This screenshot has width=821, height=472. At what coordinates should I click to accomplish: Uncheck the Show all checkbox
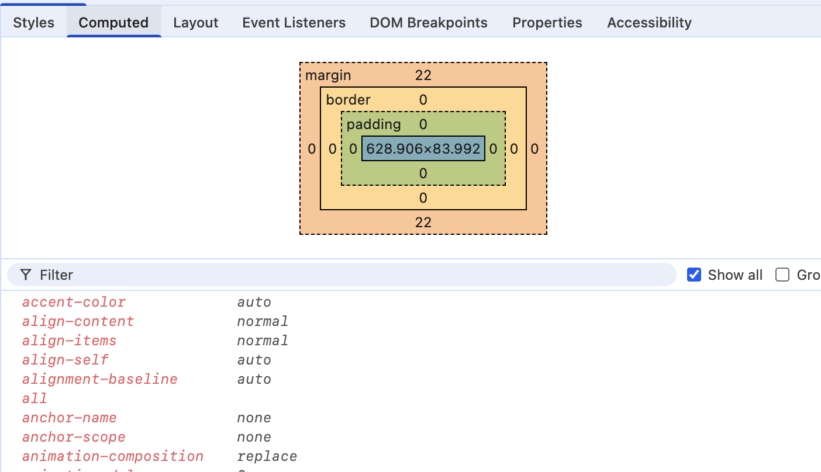(694, 275)
